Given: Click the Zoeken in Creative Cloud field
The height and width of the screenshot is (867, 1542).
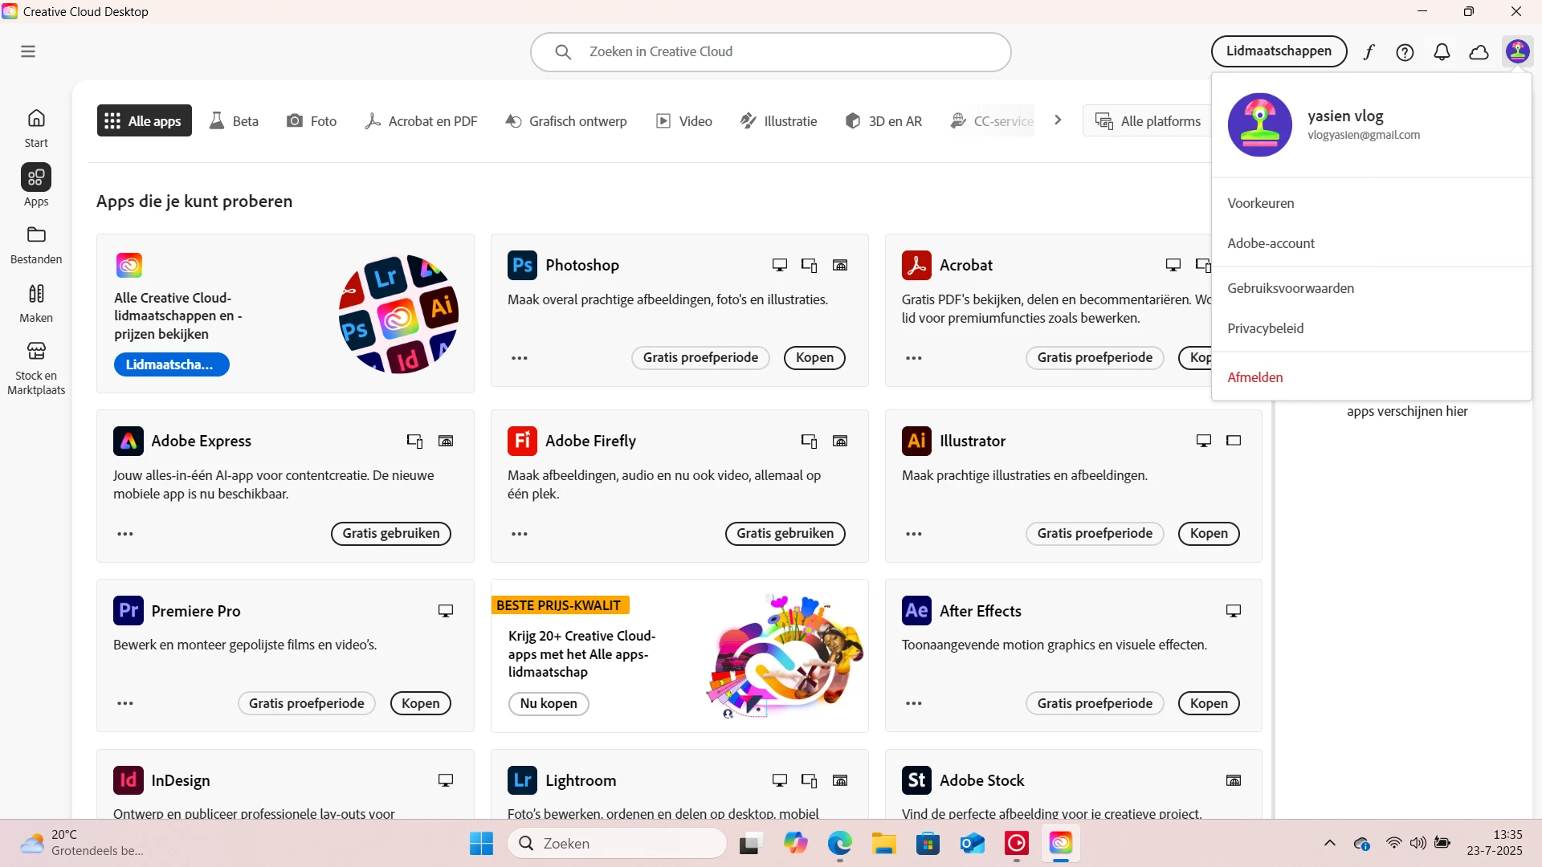Looking at the screenshot, I should point(771,51).
